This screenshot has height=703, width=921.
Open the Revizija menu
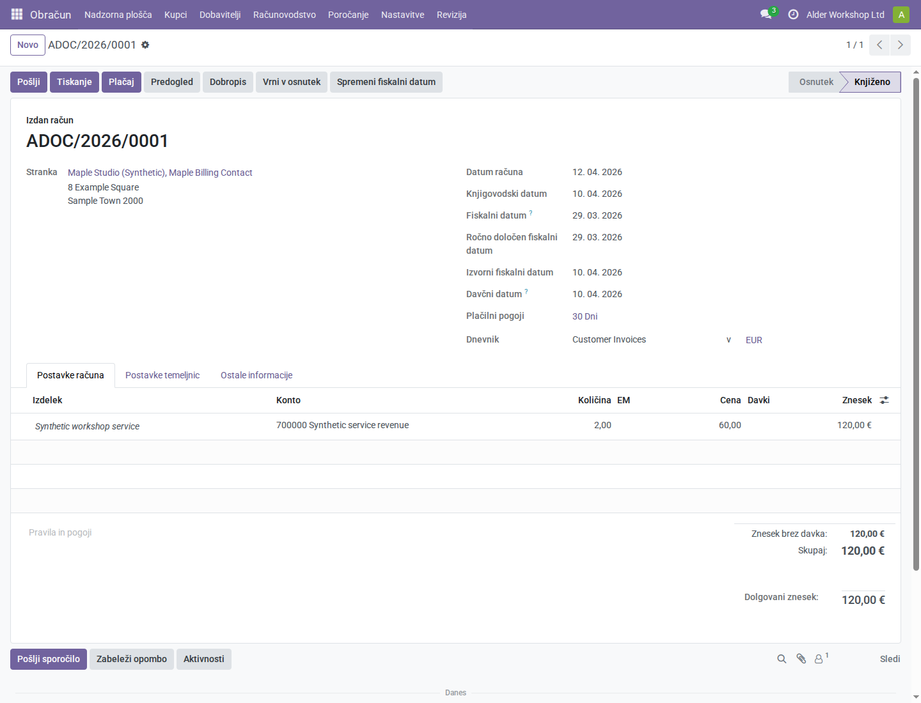tap(452, 15)
